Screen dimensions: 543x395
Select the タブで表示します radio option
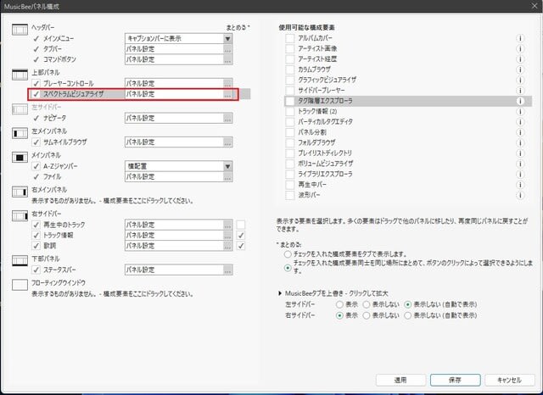(x=288, y=254)
